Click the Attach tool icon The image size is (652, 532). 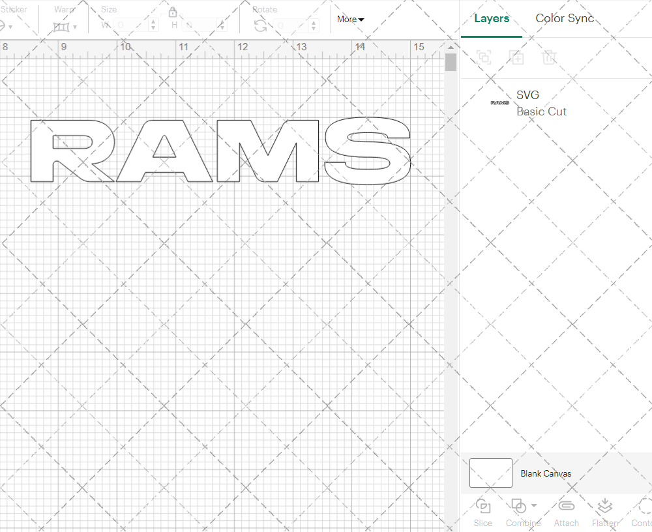(x=566, y=506)
